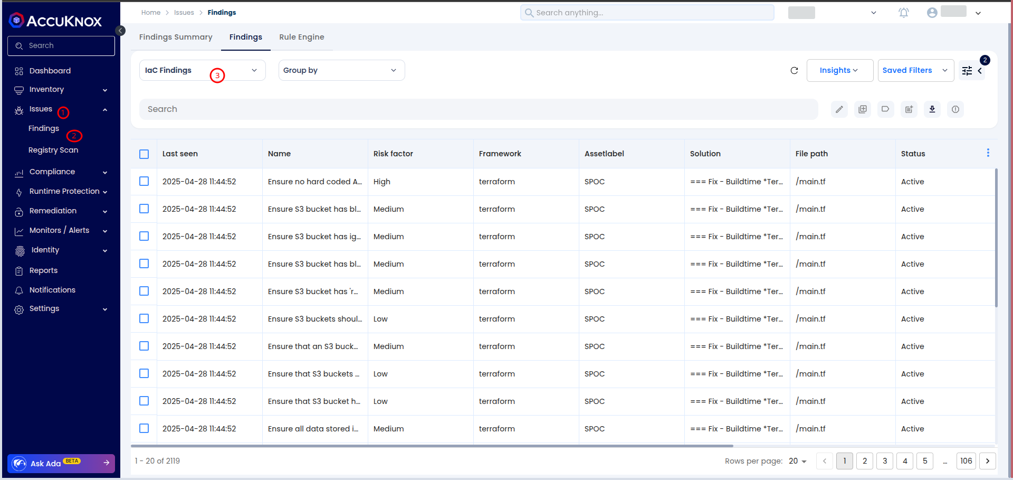Check the row 'Ensure S3 bucket has ig...'
Viewport: 1013px width, 480px height.
tap(144, 236)
